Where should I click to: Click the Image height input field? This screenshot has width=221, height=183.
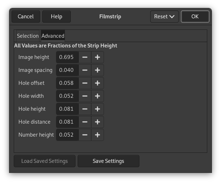(67, 57)
